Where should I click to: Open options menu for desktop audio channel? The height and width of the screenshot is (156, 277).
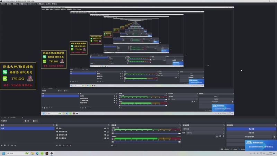pos(113,139)
